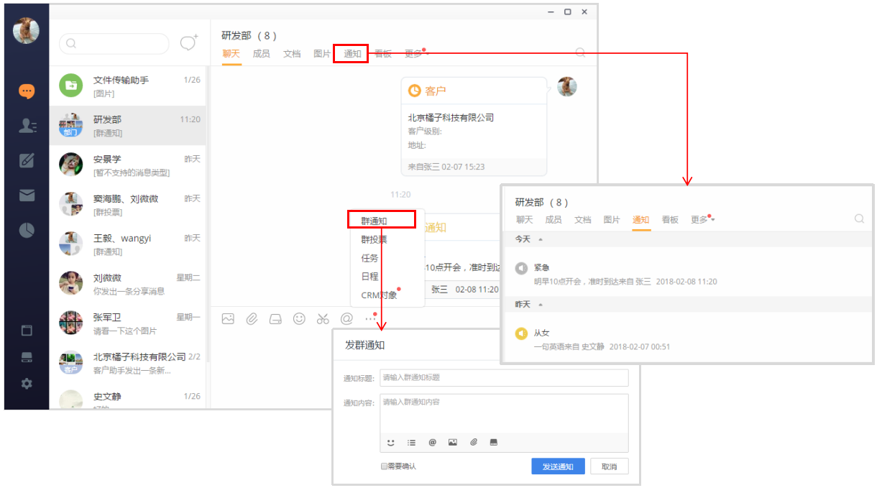Open the disk drive icon in sidebar

point(27,357)
